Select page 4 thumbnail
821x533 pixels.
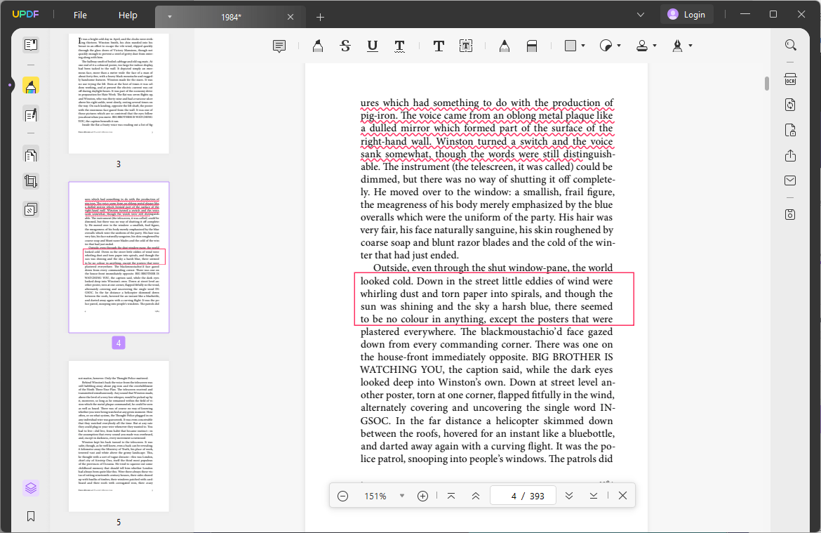tap(119, 257)
